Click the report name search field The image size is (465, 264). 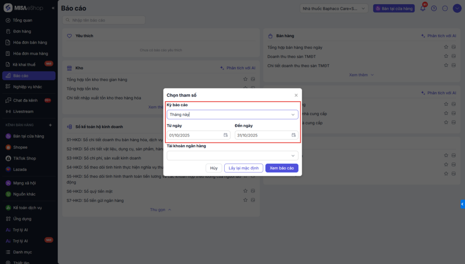pos(104,20)
